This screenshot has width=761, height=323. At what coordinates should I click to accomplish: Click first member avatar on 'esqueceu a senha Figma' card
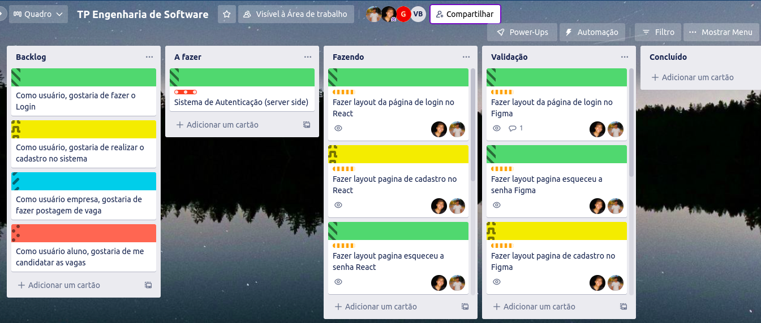pyautogui.click(x=597, y=206)
